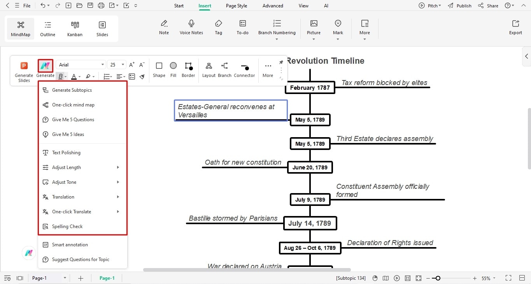Add Voice Notes
Viewport: 531px width, 284px height.
point(191,28)
